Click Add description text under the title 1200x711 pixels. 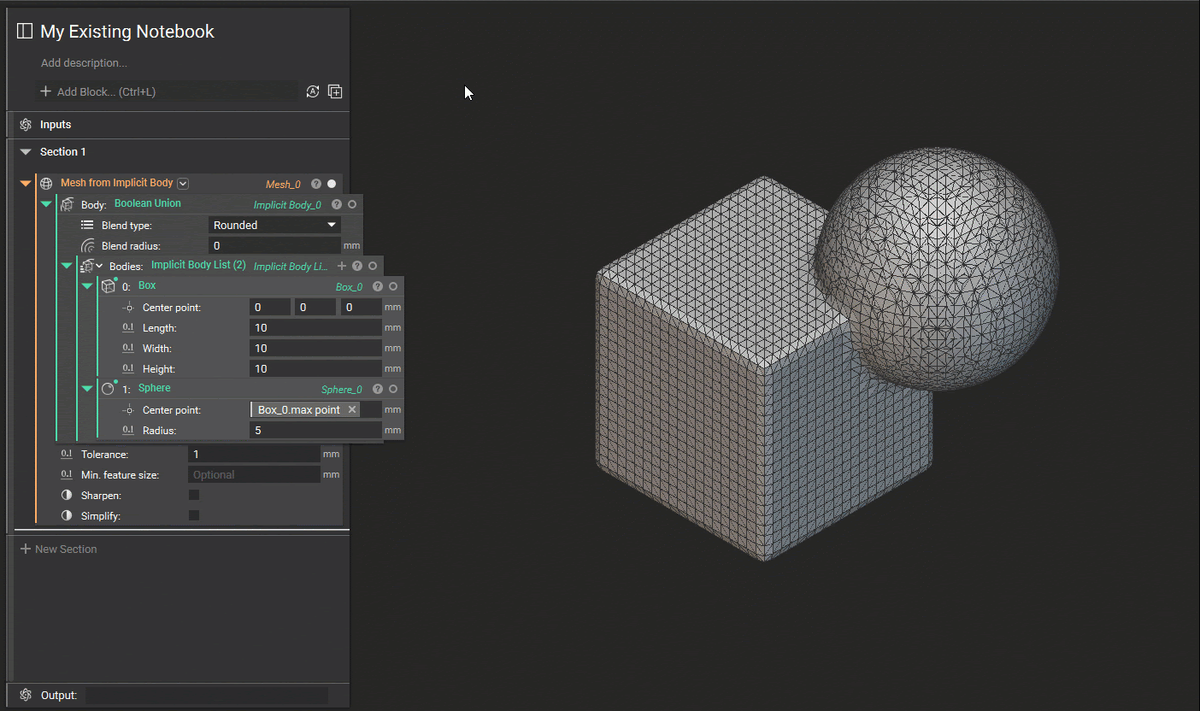pyautogui.click(x=84, y=63)
